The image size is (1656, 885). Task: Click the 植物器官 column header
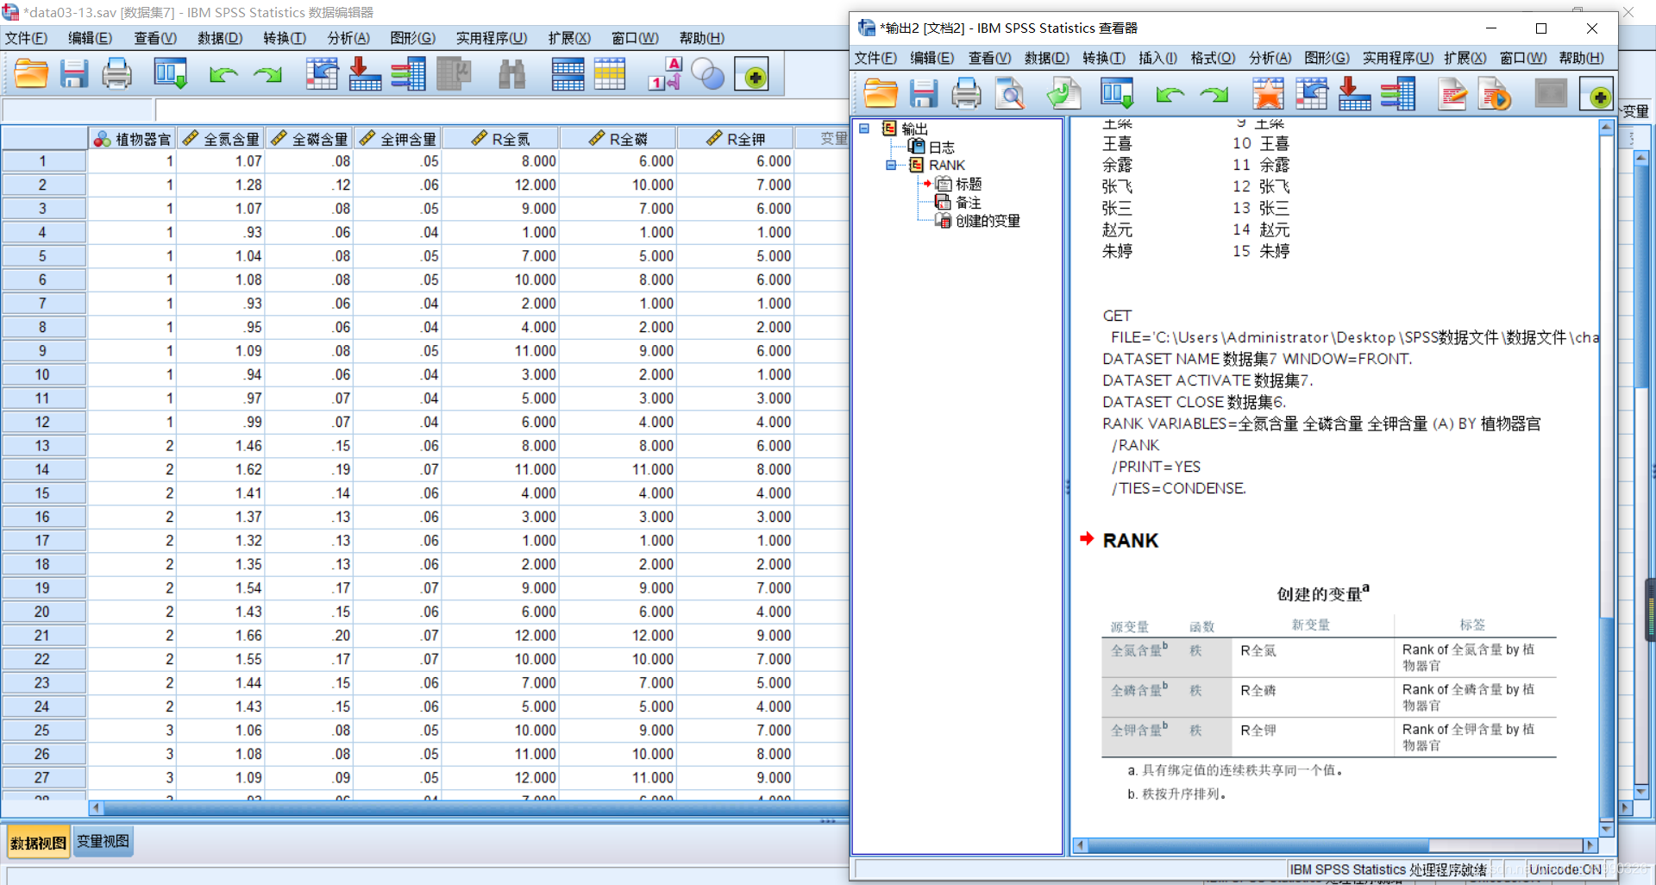tap(132, 138)
